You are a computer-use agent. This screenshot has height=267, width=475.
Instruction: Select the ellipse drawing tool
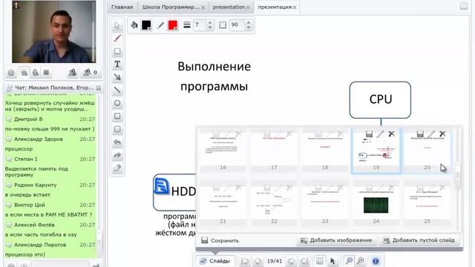click(117, 103)
